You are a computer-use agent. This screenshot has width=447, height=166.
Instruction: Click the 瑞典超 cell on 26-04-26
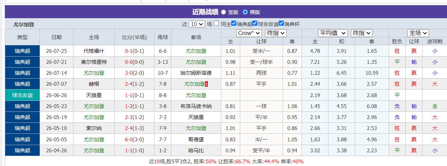click(x=22, y=150)
